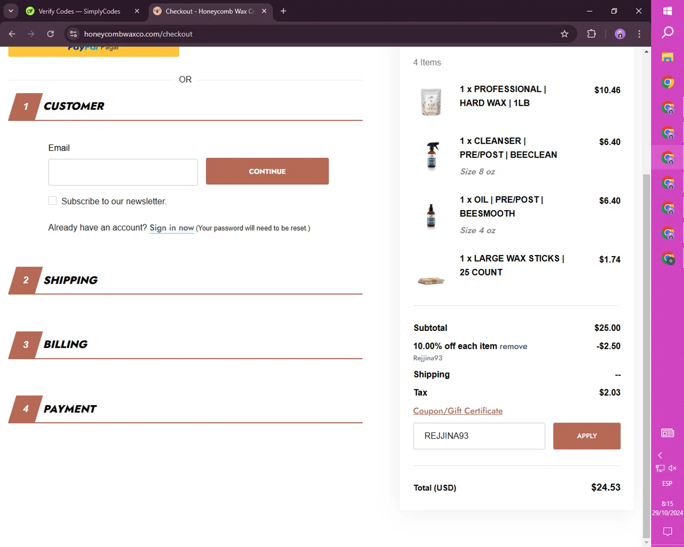Follow the Sign in now link
This screenshot has width=684, height=547.
[172, 227]
